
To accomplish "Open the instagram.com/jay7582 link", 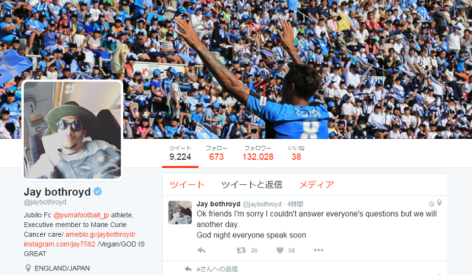I will click(x=59, y=244).
